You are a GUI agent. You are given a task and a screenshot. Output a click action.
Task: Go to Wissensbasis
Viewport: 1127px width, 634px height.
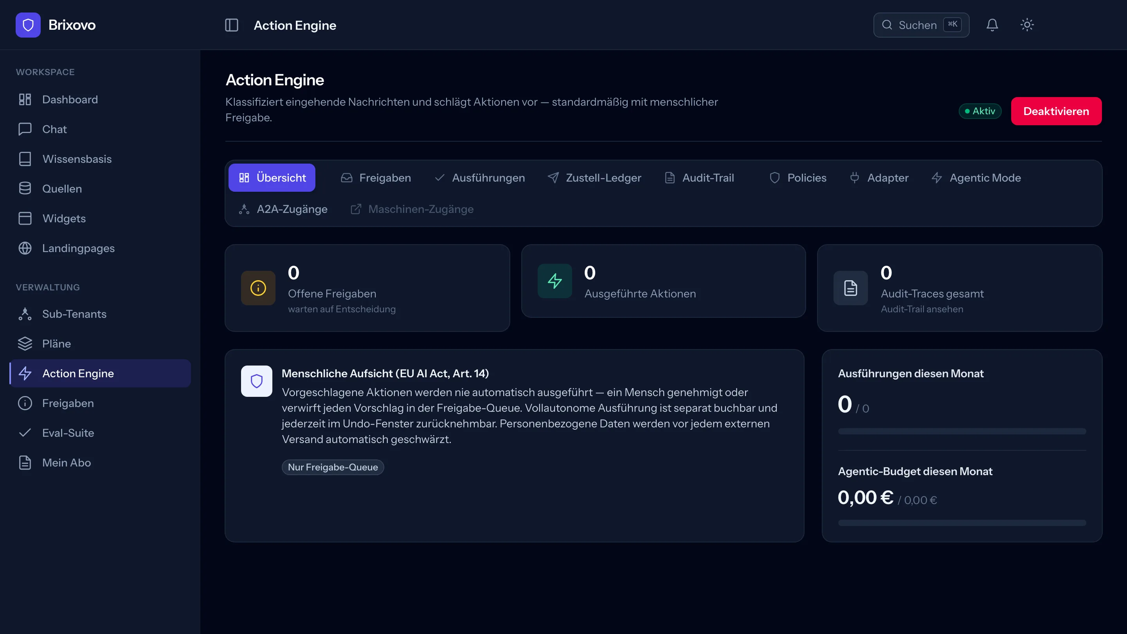tap(100, 159)
